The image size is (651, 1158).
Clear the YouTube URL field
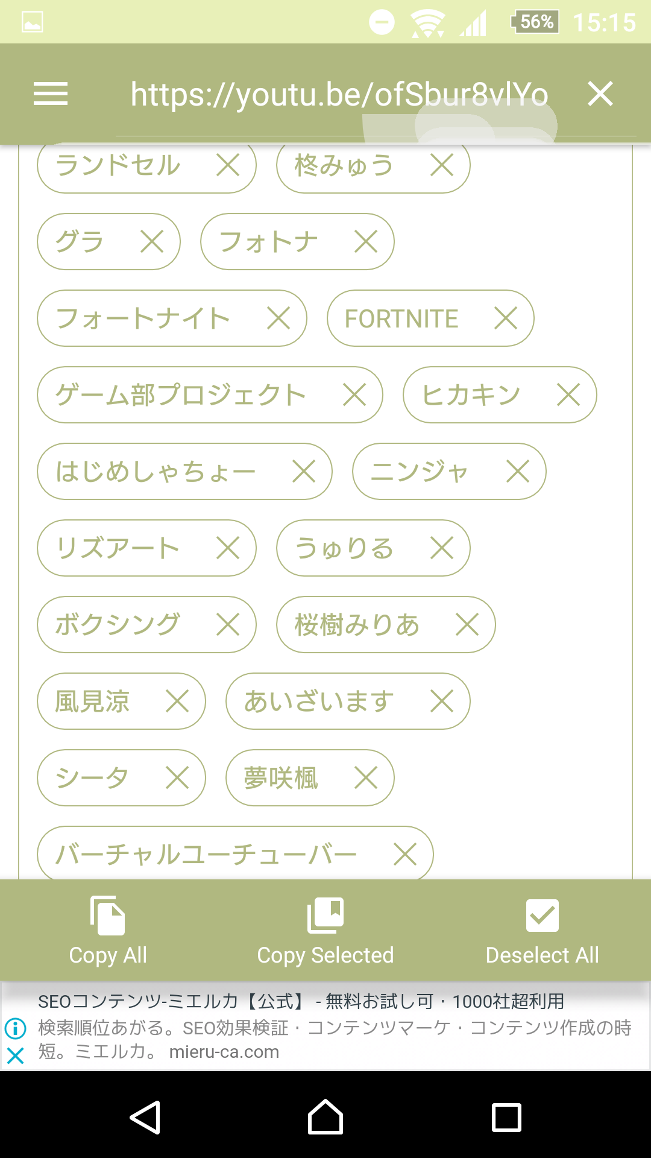pos(600,94)
